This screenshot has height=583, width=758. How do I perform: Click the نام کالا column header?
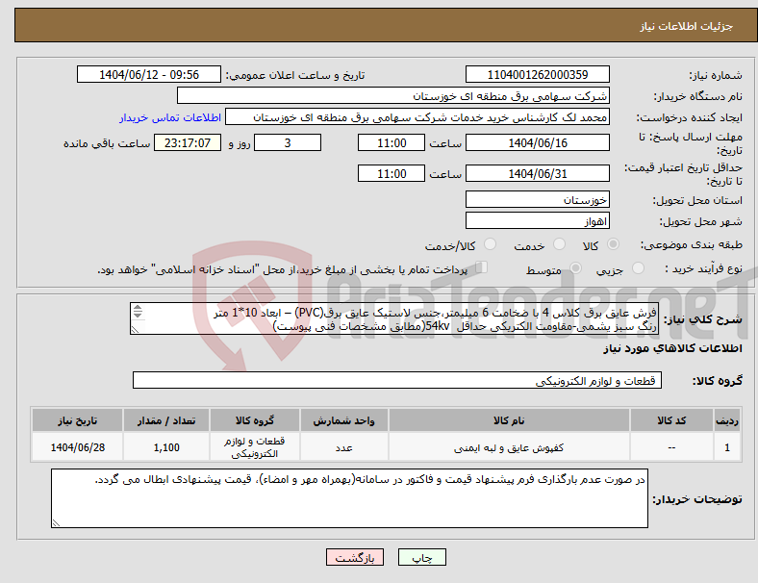coord(509,420)
